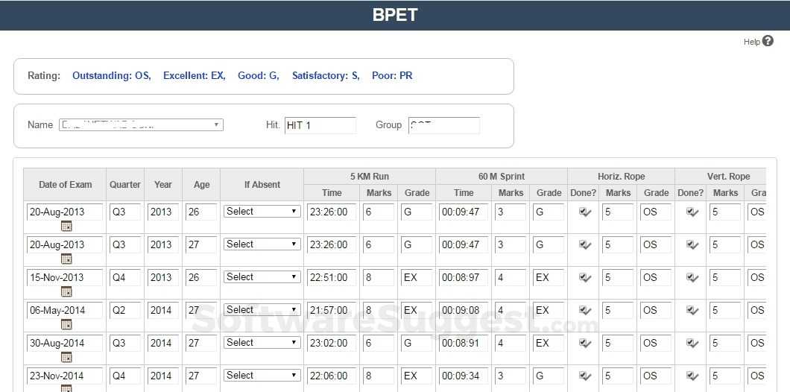Toggle Horiz. Rope Done checkbox for 23-Nov-2014 row
This screenshot has height=392, width=790.
[x=585, y=376]
